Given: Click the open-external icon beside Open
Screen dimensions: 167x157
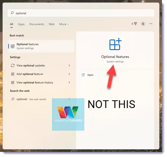Looking at the screenshot, I should [x=83, y=75].
